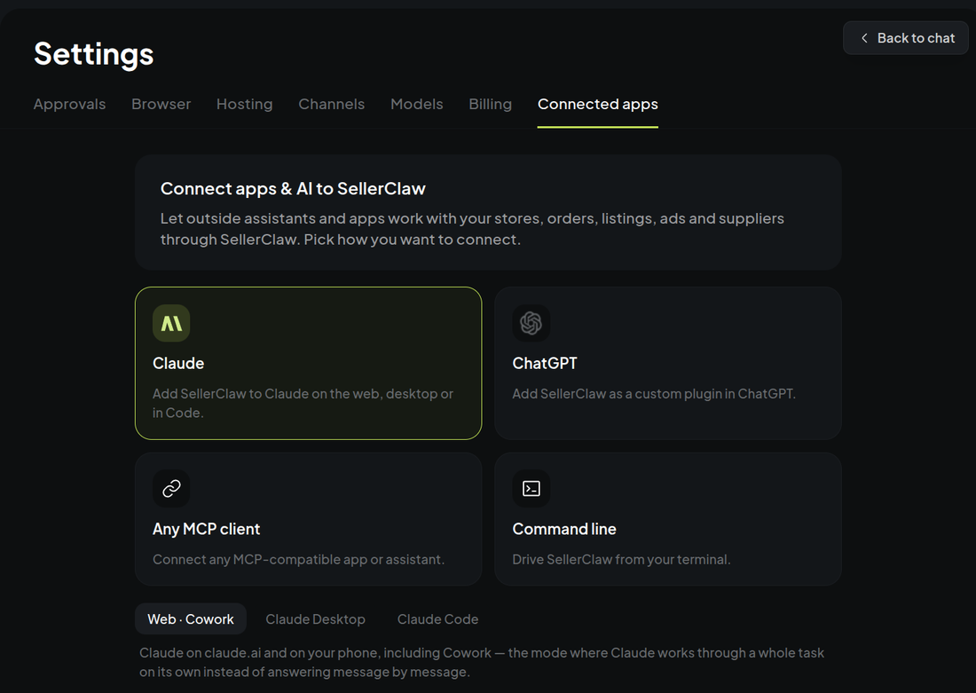Select the Claude connection card title

(178, 363)
